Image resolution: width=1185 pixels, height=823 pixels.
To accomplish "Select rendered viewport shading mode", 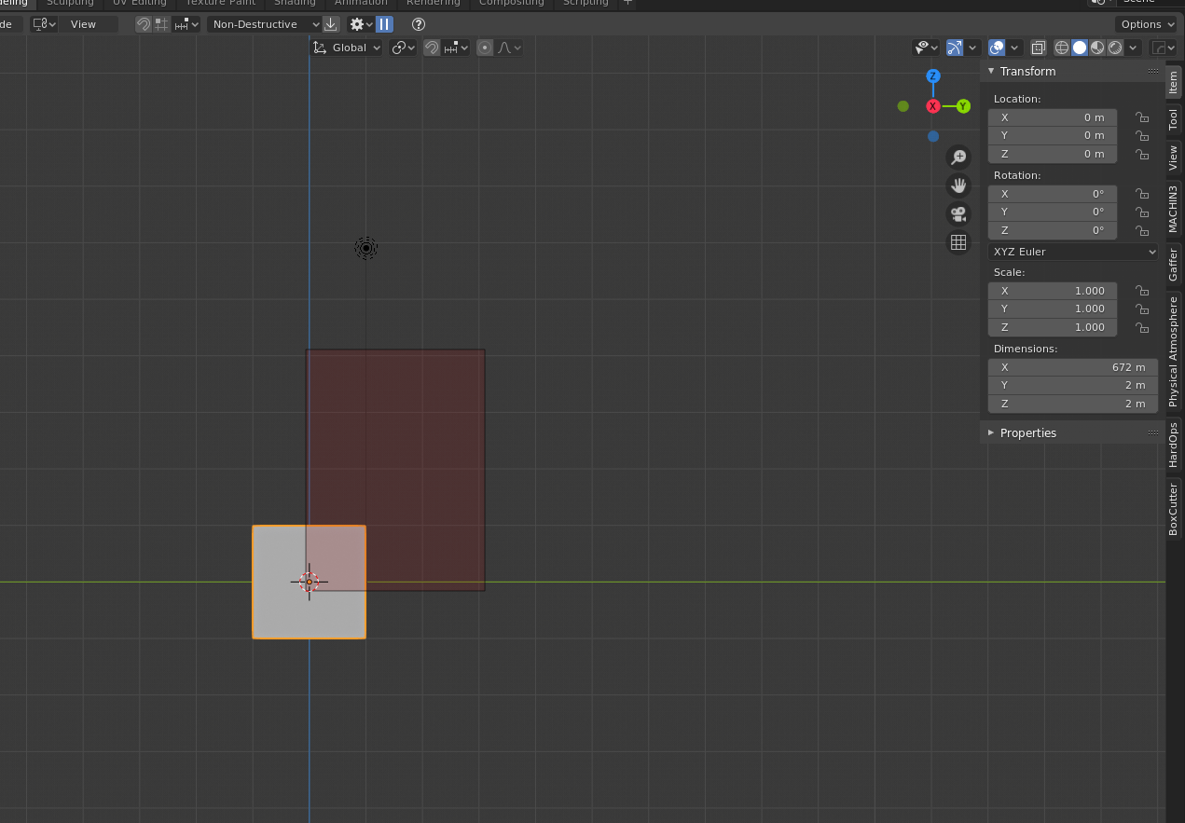I will pyautogui.click(x=1115, y=48).
